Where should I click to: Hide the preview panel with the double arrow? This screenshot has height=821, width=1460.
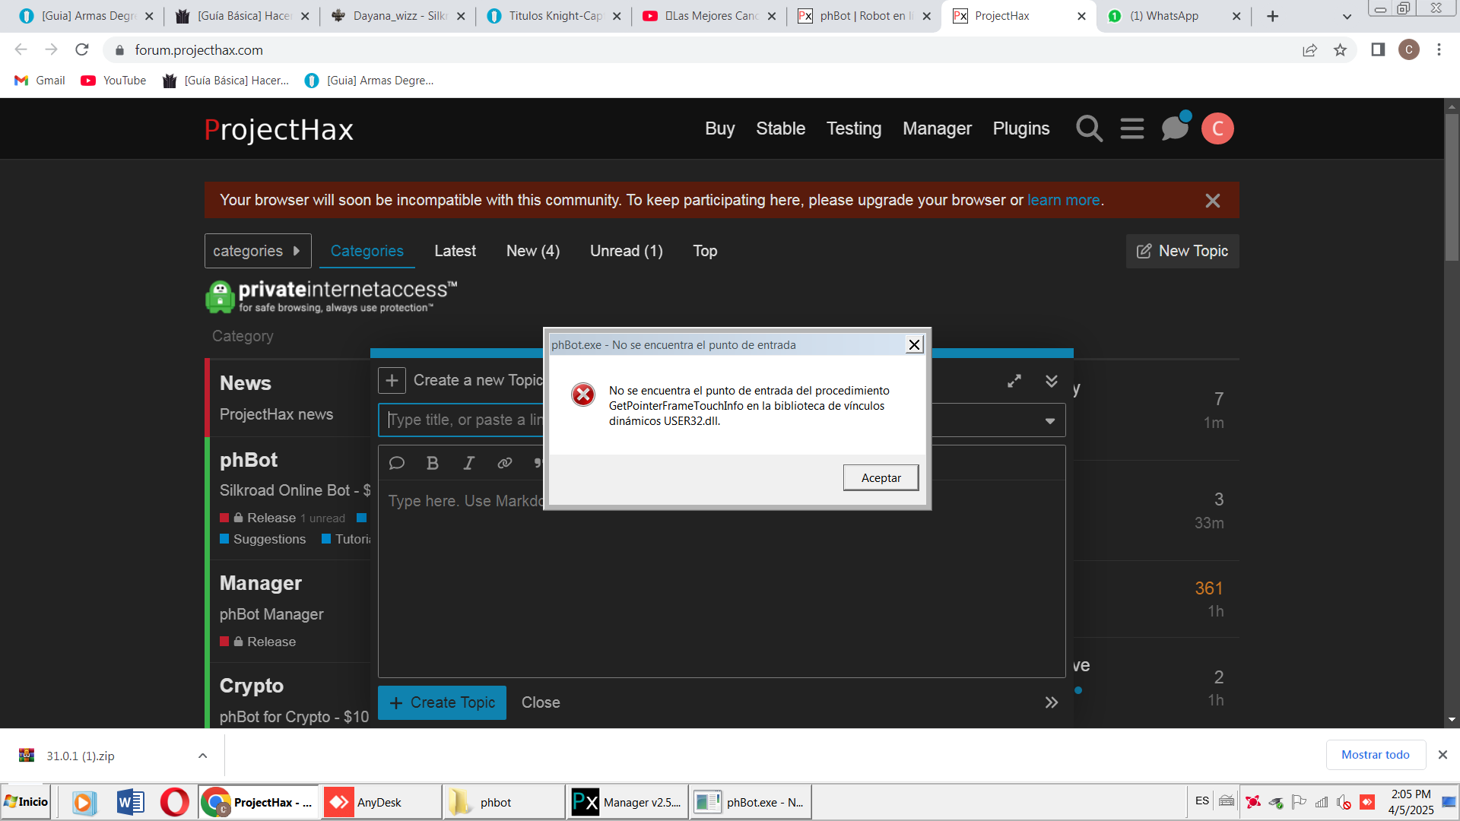[1051, 702]
